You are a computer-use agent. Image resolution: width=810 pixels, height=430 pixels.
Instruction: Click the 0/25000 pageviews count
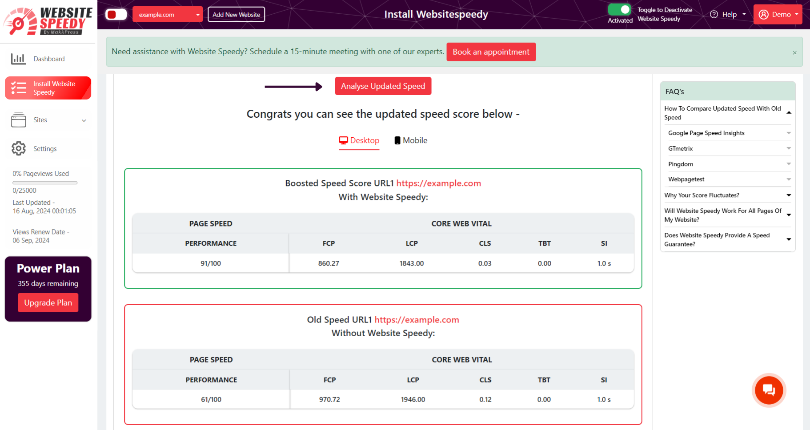coord(24,191)
